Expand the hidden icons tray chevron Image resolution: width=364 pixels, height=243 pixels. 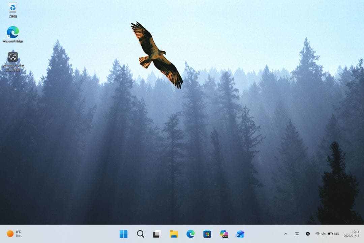point(286,234)
